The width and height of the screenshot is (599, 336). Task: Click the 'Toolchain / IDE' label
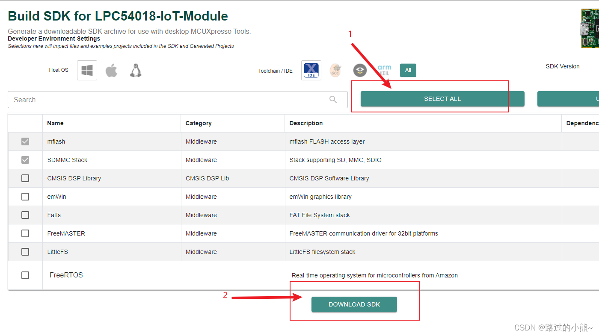(x=276, y=71)
